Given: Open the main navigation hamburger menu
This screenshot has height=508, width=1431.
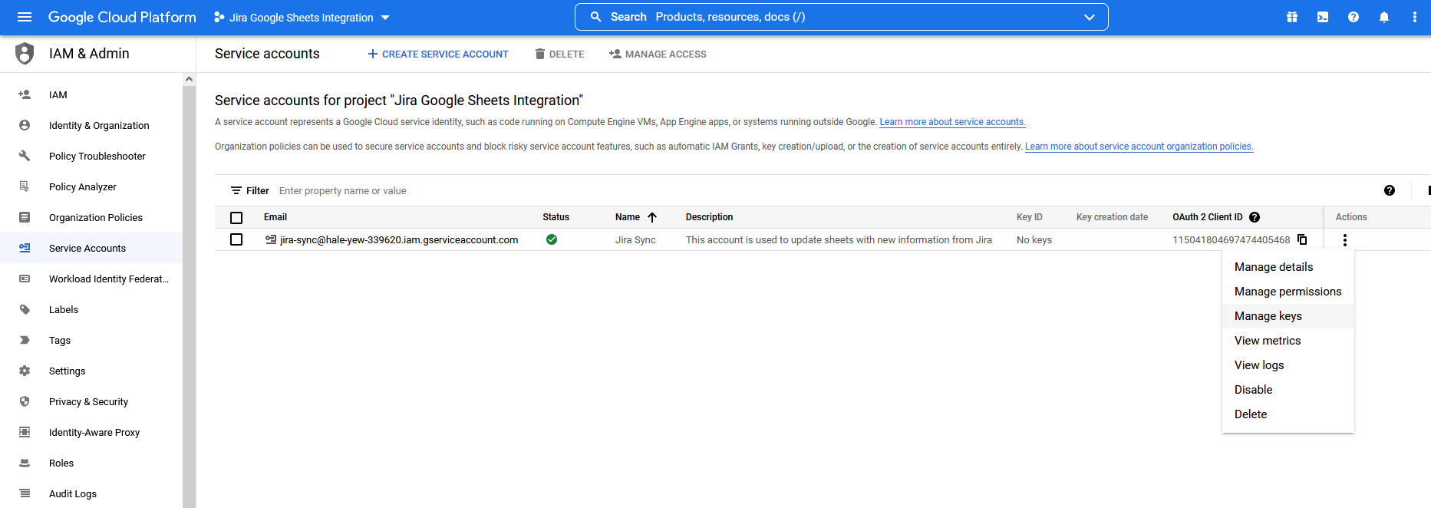Looking at the screenshot, I should (25, 17).
